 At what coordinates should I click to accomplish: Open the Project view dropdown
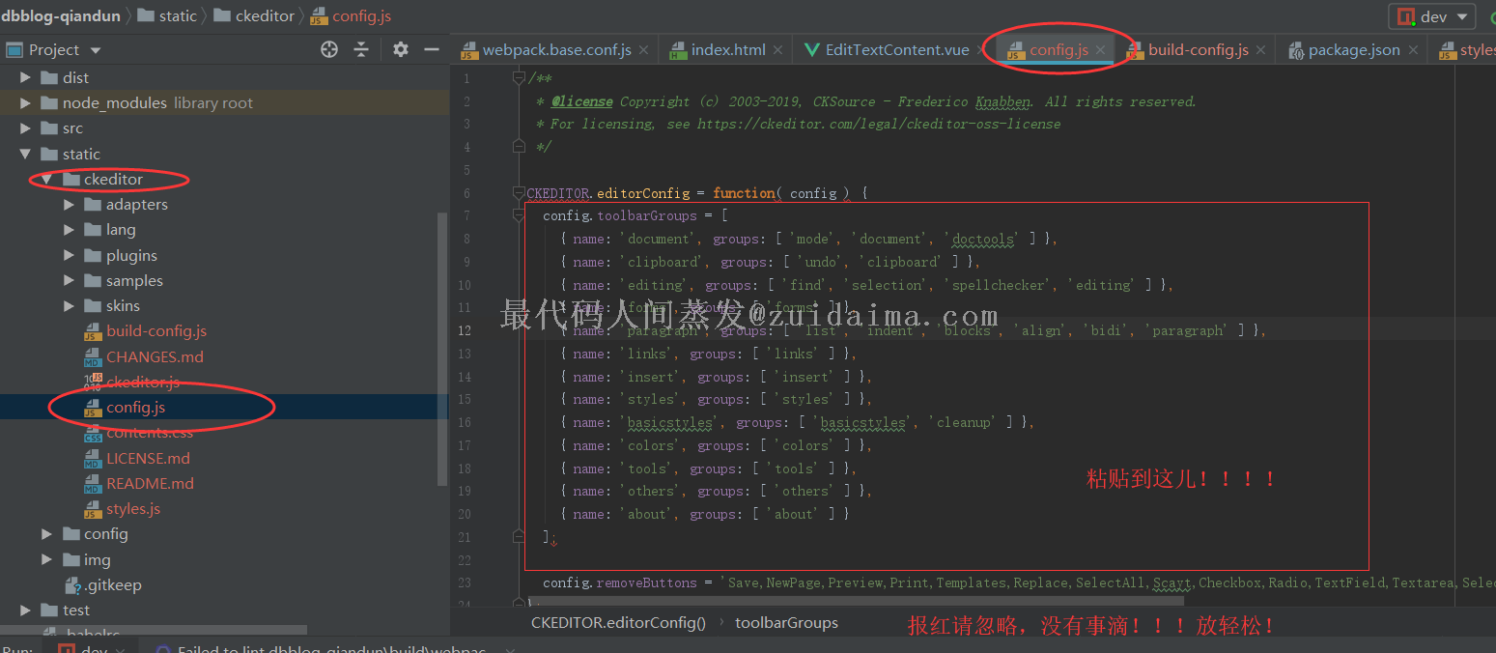coord(95,50)
